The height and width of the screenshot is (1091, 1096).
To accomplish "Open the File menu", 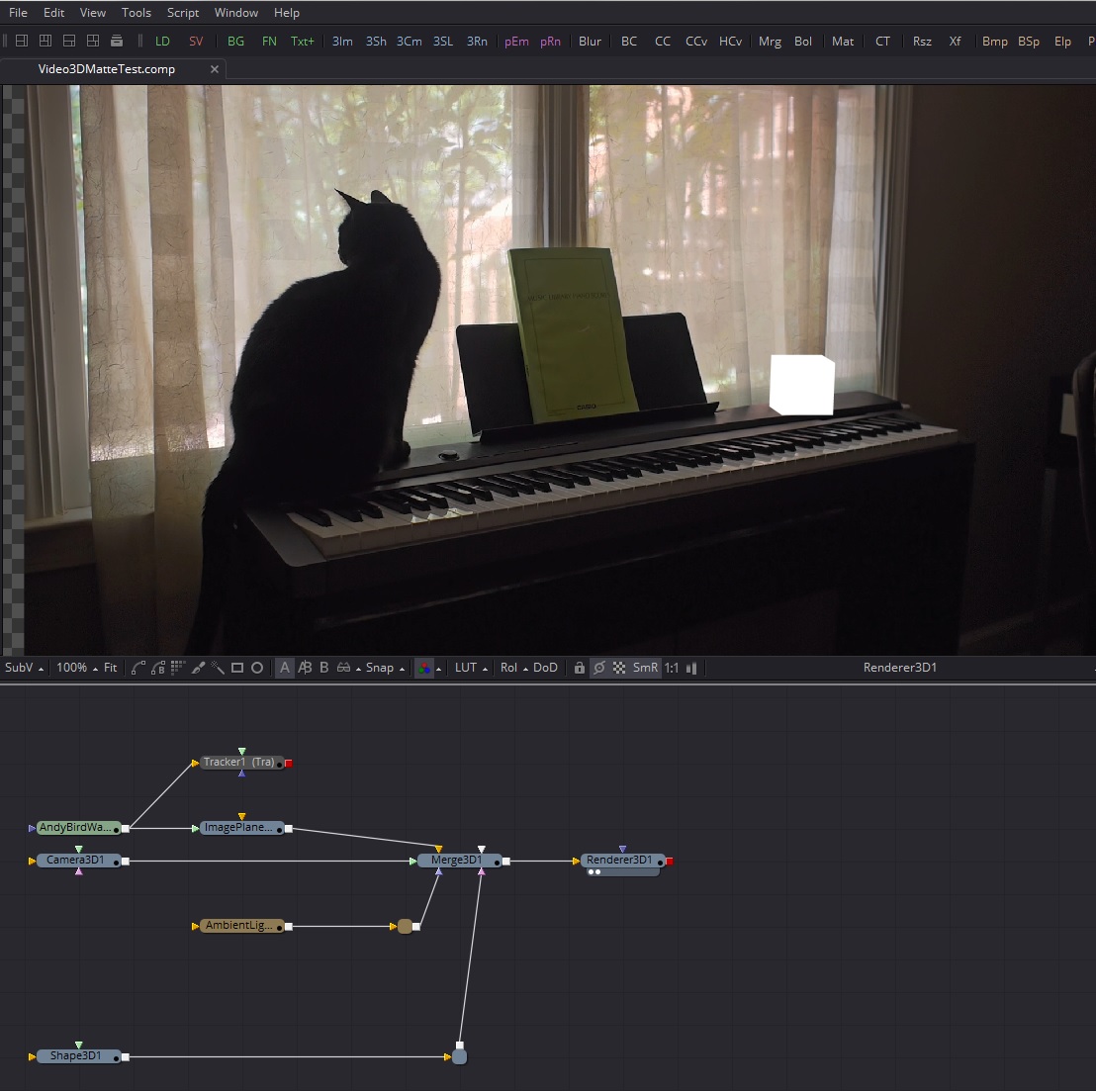I will (x=18, y=13).
